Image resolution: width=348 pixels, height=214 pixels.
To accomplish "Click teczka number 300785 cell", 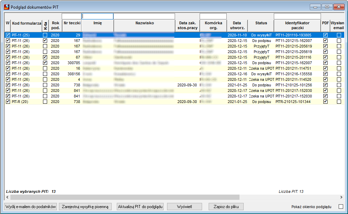I will [74, 63].
